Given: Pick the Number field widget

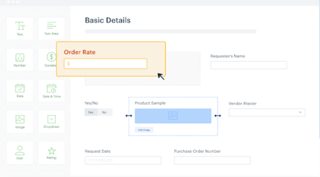Looking at the screenshot, I should 20,60.
